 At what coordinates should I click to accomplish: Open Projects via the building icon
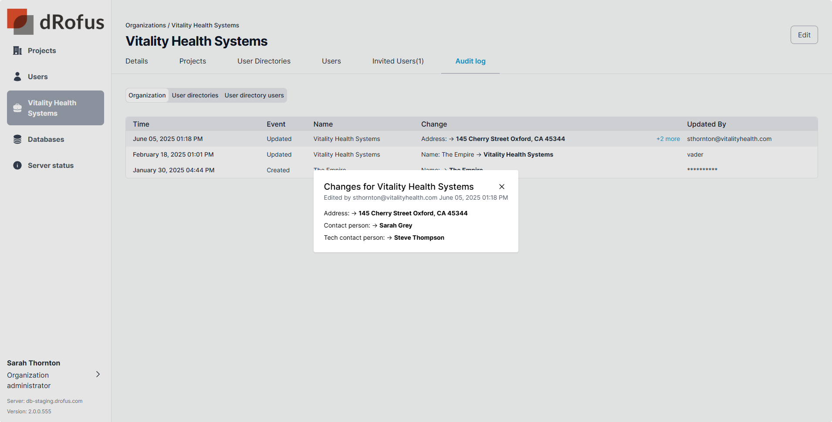(17, 50)
